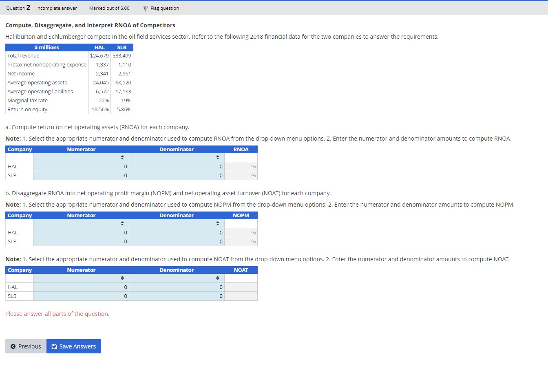Screen dimensions: 548x377
Task: Click the Flag question icon
Action: click(145, 8)
